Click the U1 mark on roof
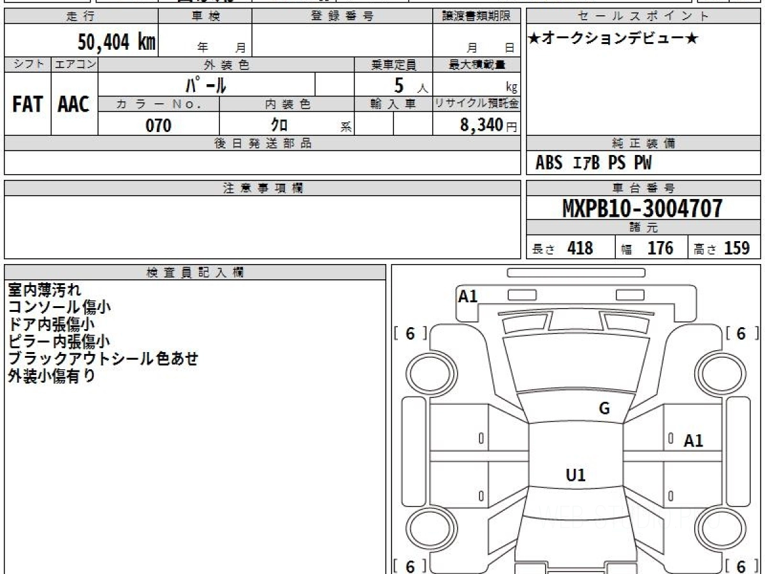 [x=576, y=475]
